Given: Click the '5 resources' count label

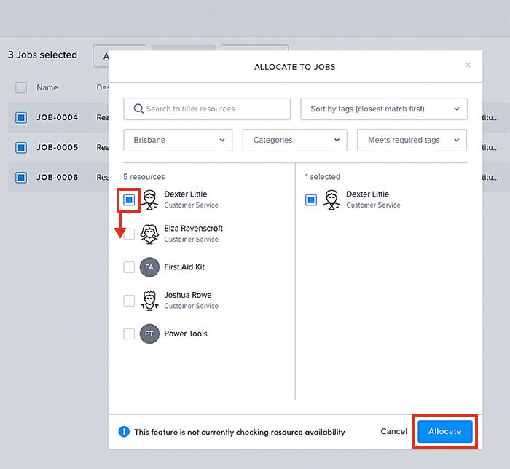Looking at the screenshot, I should pos(144,177).
